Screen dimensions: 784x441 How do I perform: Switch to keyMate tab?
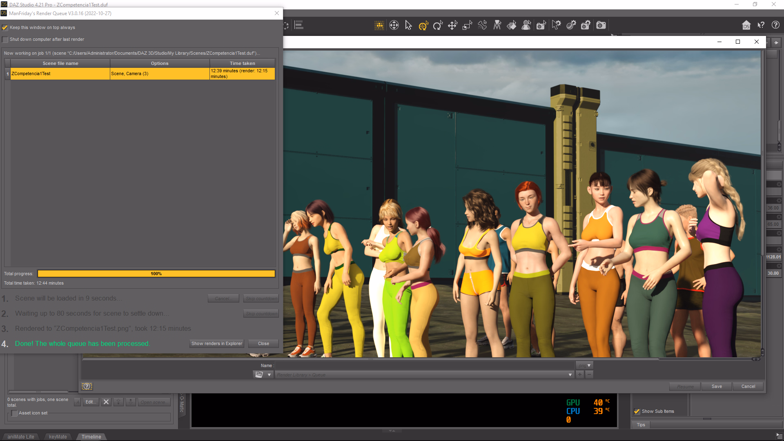coord(58,437)
